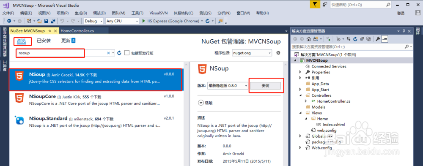Start IIS Express with green play icon
The height and width of the screenshot is (166, 423).
tap(144, 21)
